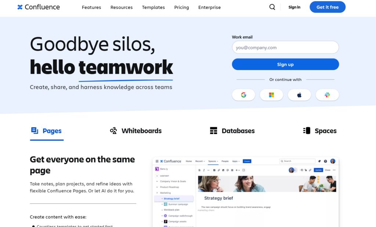Click the Update button in the preview editor
The width and height of the screenshot is (376, 227).
click(318, 170)
